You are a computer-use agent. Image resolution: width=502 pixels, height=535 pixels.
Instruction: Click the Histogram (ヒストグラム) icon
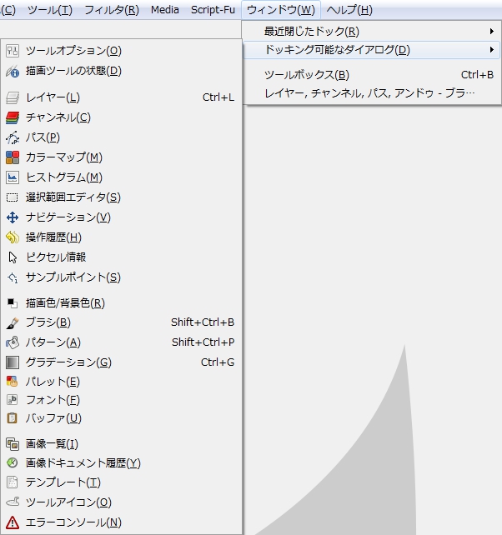13,177
